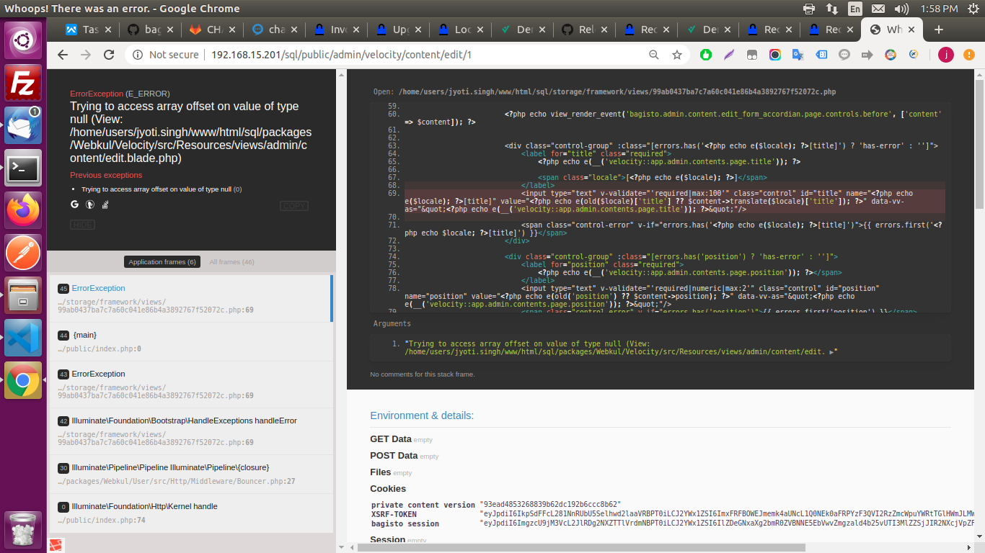Open Postman from the launcher
This screenshot has height=553, width=985.
[23, 252]
